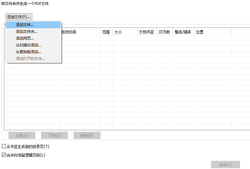Select 添加文件... menu entry
Viewport: 250px width, 169px height.
point(33,25)
